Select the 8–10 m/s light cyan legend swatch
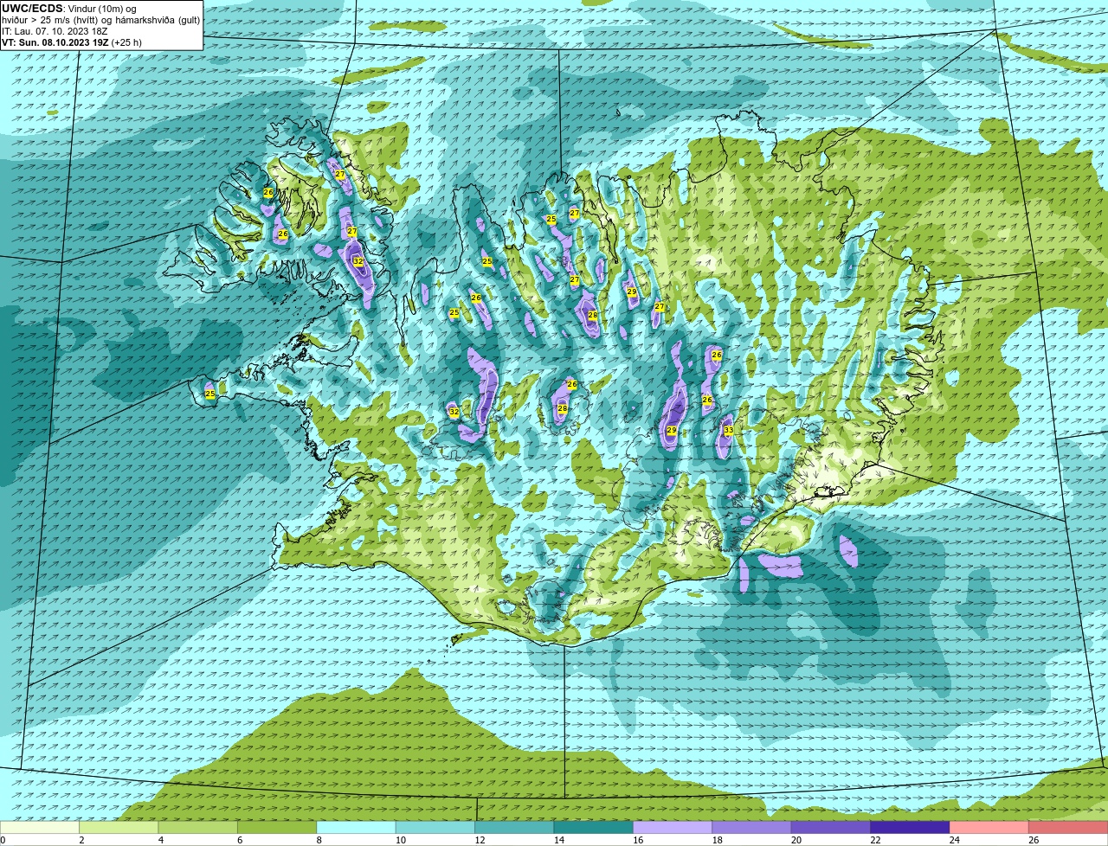This screenshot has height=846, width=1108. coord(357,827)
